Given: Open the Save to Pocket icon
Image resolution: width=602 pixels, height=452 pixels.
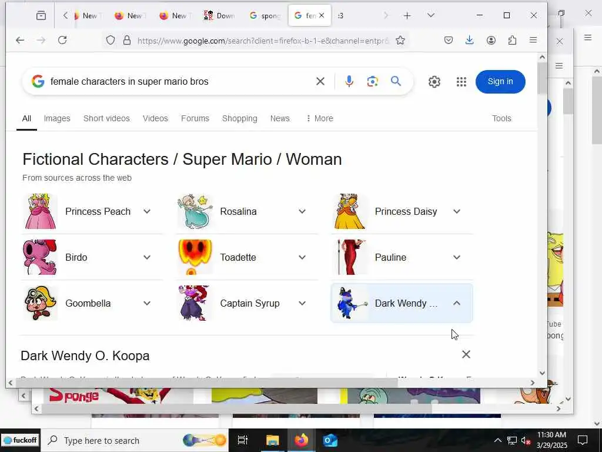Looking at the screenshot, I should pyautogui.click(x=449, y=41).
